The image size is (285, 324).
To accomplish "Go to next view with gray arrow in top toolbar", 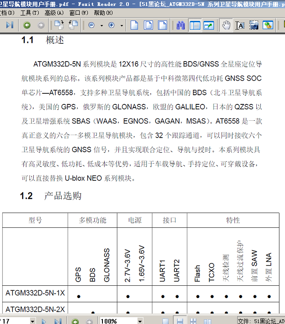I will 41,25.
